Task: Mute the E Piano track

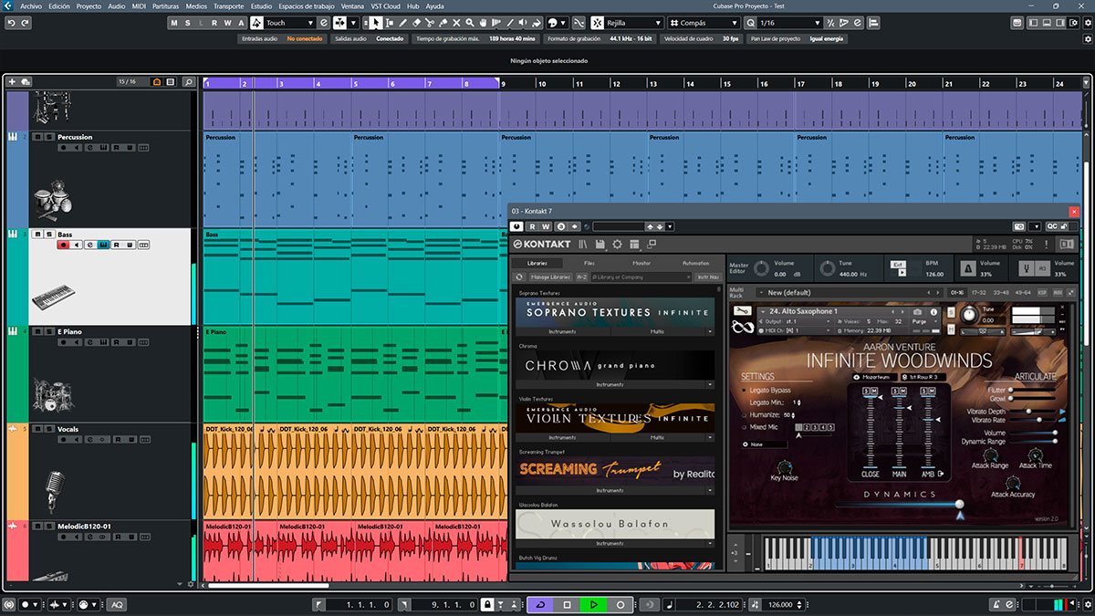Action: coord(37,331)
